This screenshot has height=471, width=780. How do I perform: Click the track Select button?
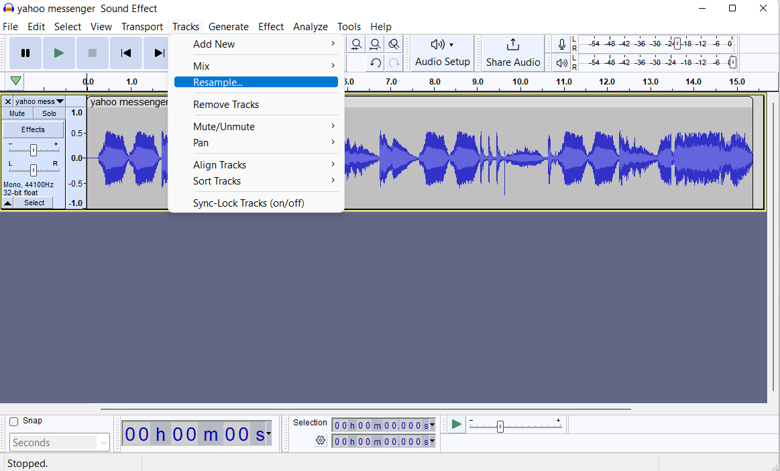pos(34,203)
